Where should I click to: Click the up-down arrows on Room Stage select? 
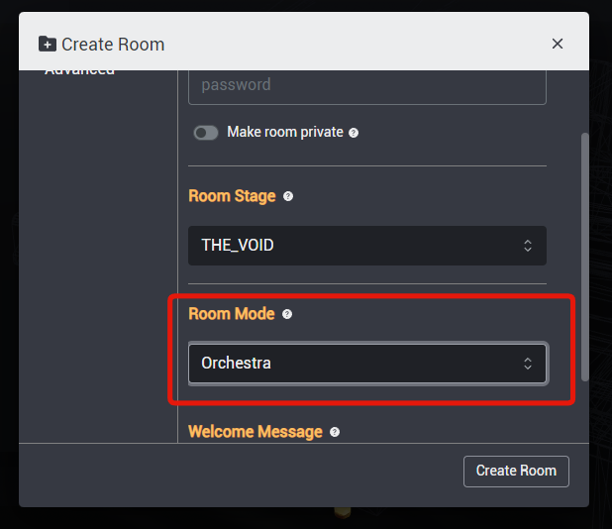click(528, 246)
